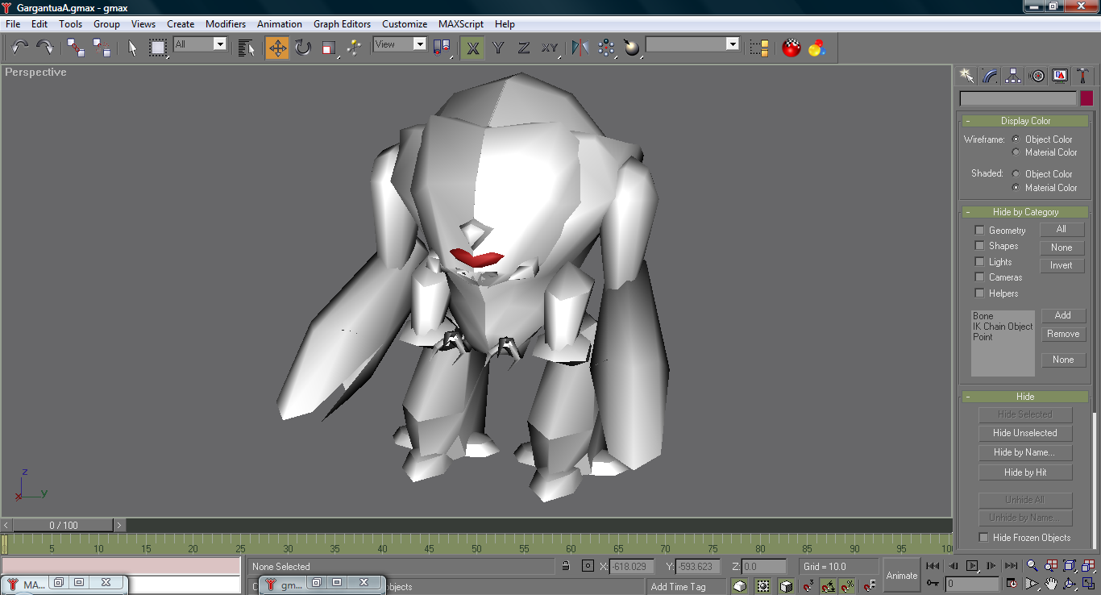Switch to the Motion command panel tab
This screenshot has height=595, width=1101.
(x=1037, y=76)
